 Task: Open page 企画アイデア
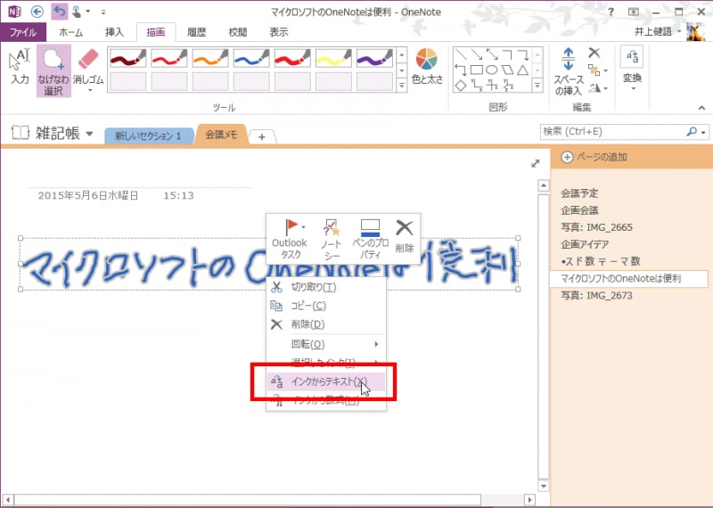point(585,244)
